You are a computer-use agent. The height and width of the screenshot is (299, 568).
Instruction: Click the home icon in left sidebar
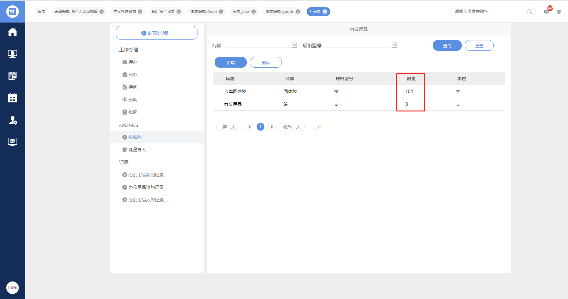pyautogui.click(x=13, y=32)
